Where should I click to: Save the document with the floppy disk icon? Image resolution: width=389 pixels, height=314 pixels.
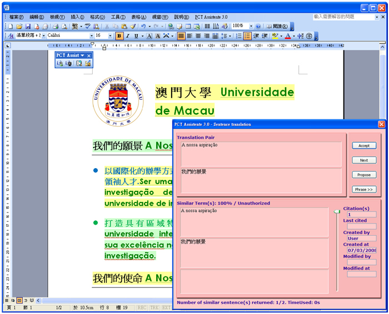click(28, 26)
